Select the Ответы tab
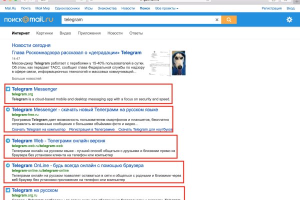Screen dimensions: 300x200 [136, 33]
